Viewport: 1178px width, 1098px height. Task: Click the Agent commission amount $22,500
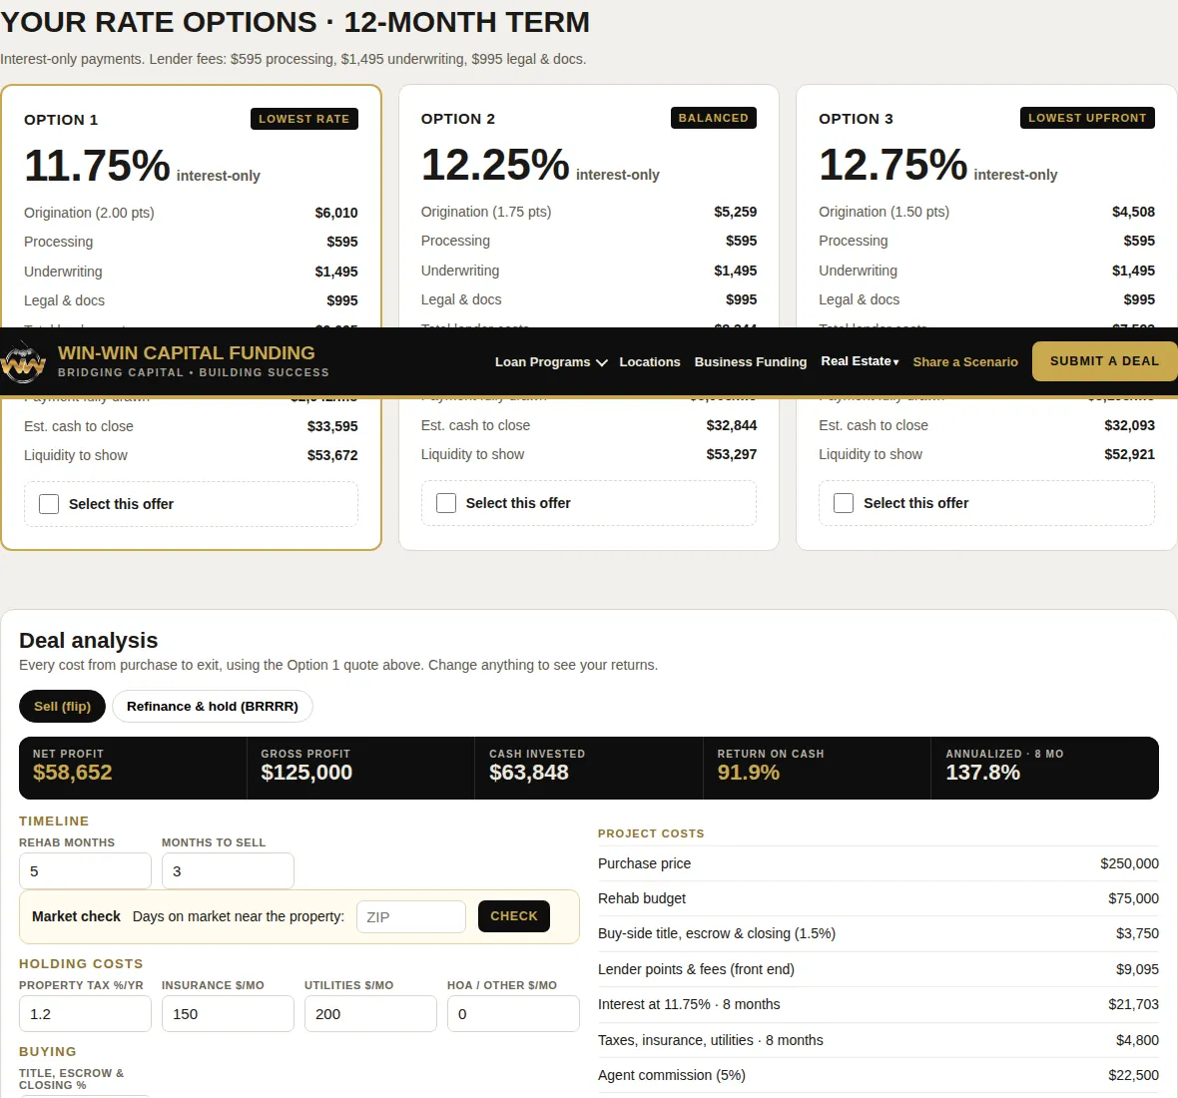[1133, 1075]
